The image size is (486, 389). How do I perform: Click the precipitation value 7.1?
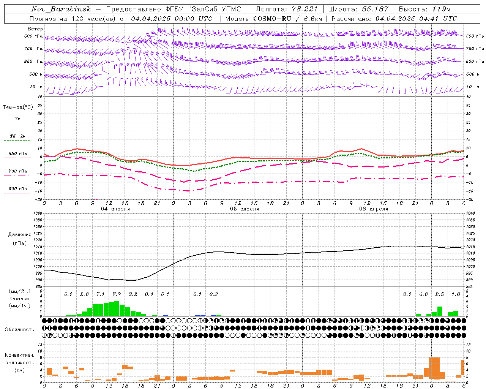[101, 294]
